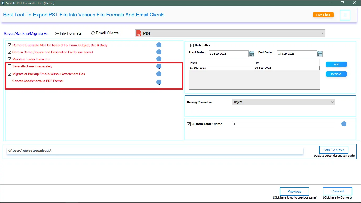The image size is (361, 203).
Task: Enable Save attachment separately checkbox
Action: click(x=10, y=66)
